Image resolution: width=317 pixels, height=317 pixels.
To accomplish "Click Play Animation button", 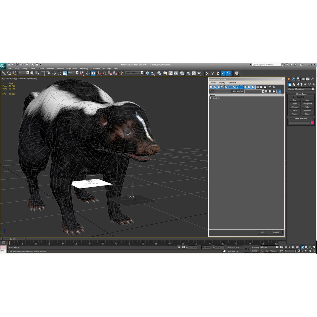I will tap(290, 247).
